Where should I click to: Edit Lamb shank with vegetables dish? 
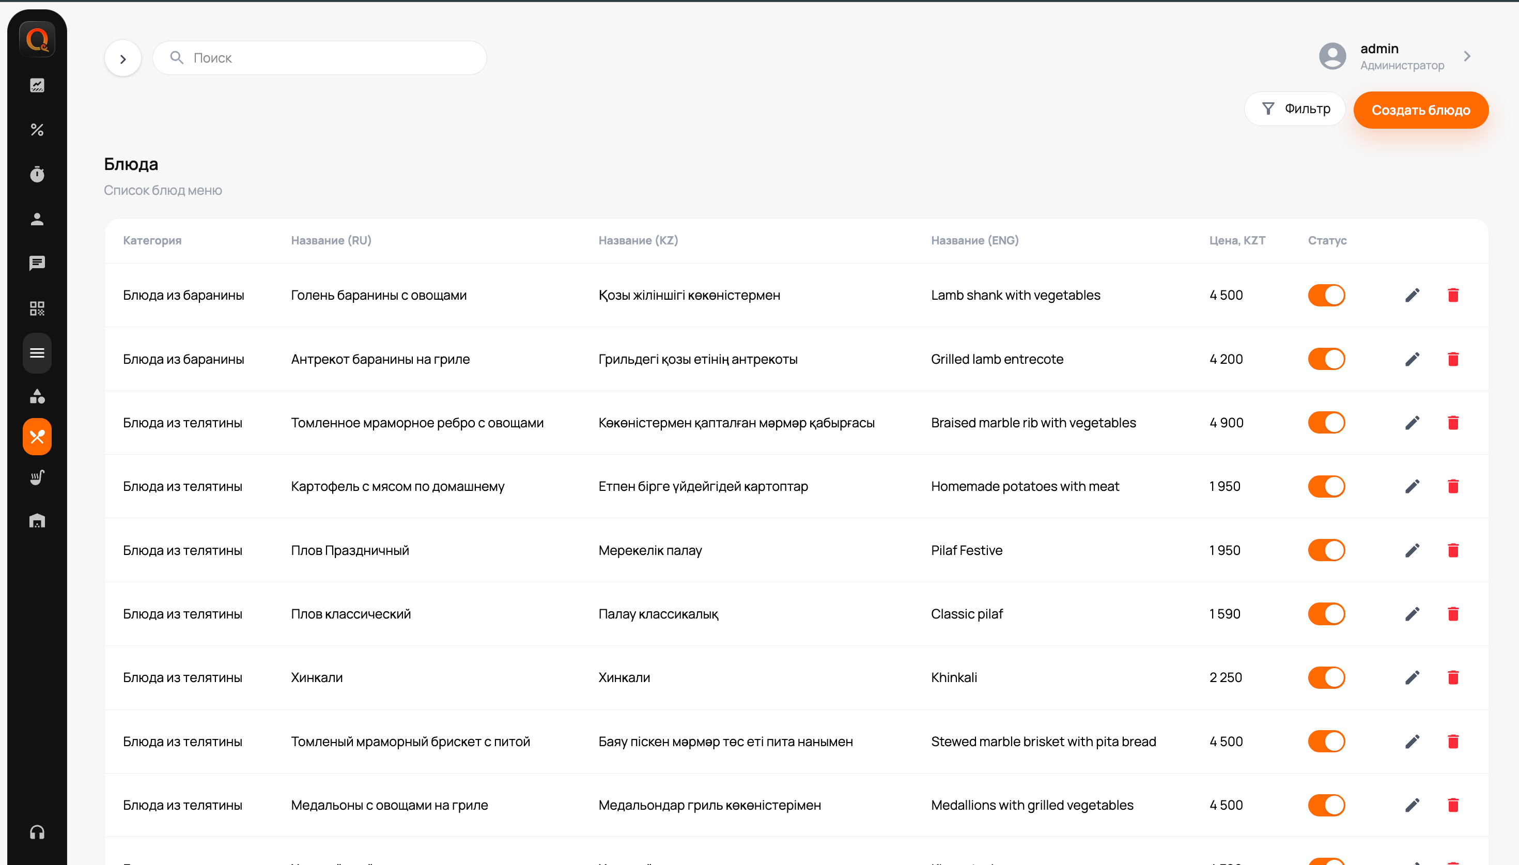coord(1412,295)
